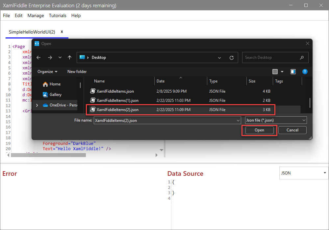Click into the Search Desktop field
The image size is (329, 230).
(x=275, y=57)
